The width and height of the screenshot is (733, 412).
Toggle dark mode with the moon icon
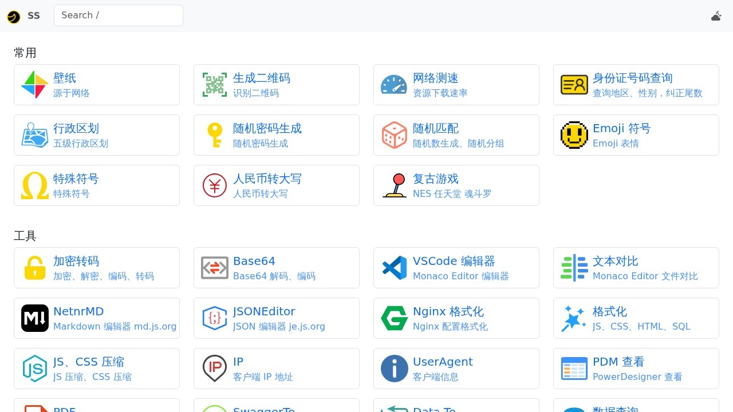pos(716,16)
